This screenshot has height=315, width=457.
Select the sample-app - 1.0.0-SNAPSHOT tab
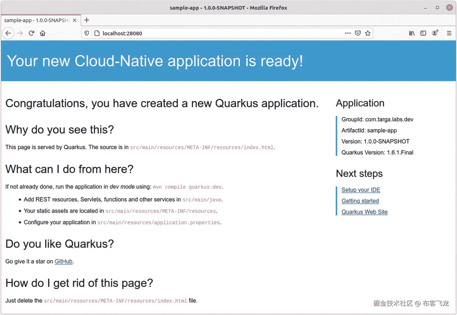(x=41, y=20)
